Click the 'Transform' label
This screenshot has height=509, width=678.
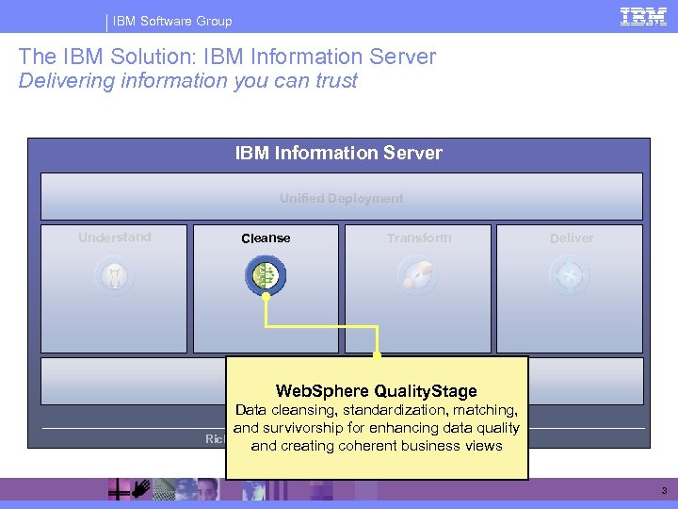419,238
